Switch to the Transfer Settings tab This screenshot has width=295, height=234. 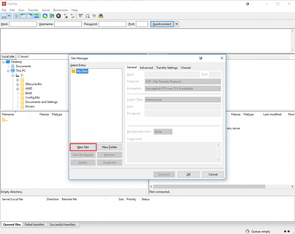167,68
